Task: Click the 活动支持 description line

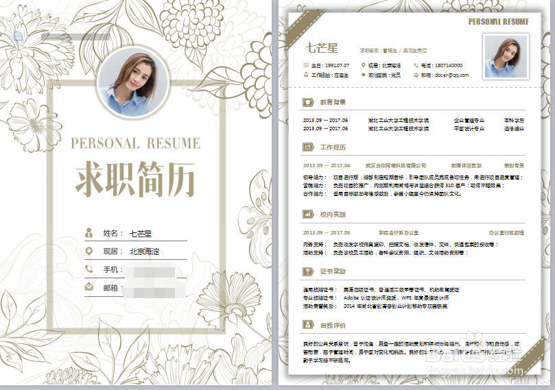Action: tap(386, 253)
